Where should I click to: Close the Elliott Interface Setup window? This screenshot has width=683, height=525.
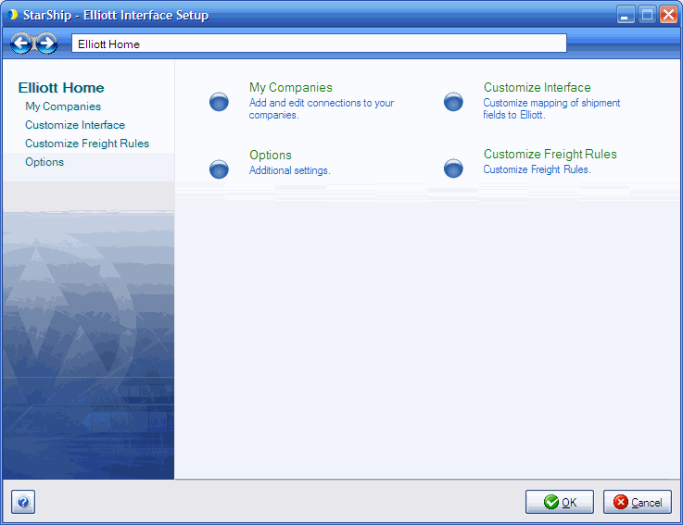tap(668, 15)
